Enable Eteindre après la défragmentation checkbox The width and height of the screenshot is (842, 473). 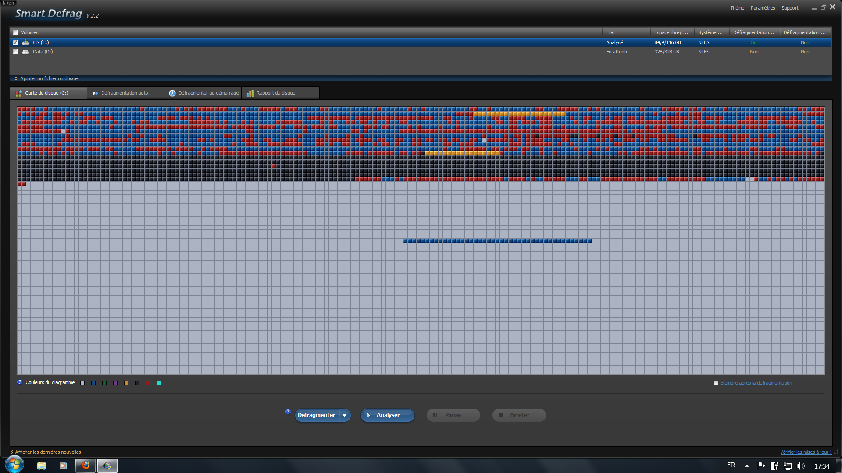[716, 383]
